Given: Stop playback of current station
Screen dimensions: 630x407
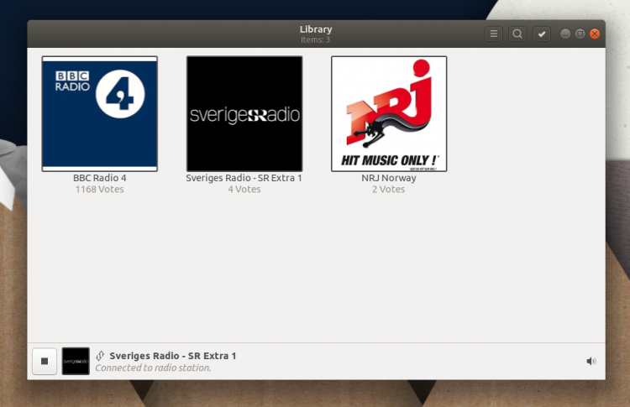Looking at the screenshot, I should pyautogui.click(x=45, y=361).
